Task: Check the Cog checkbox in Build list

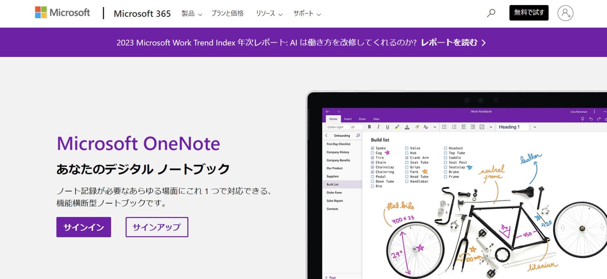Action: (372, 153)
